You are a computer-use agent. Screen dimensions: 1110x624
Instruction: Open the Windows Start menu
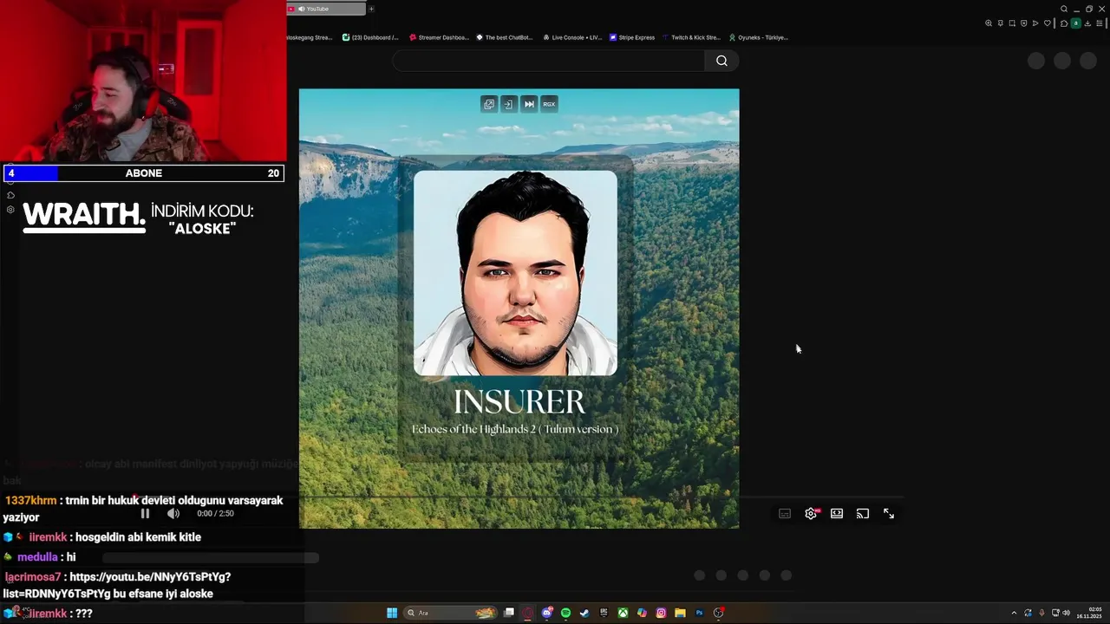click(x=392, y=613)
